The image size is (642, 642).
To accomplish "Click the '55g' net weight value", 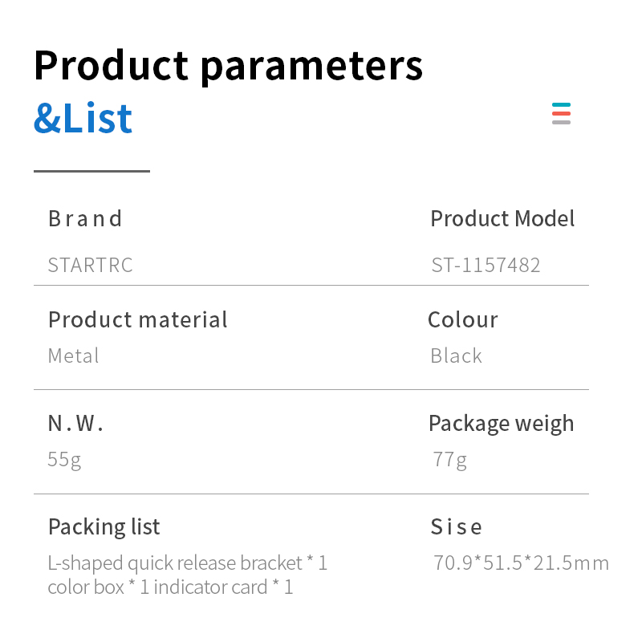I will pos(64,460).
